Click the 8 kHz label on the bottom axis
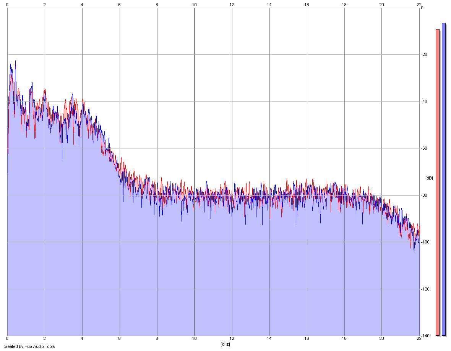 coord(157,339)
